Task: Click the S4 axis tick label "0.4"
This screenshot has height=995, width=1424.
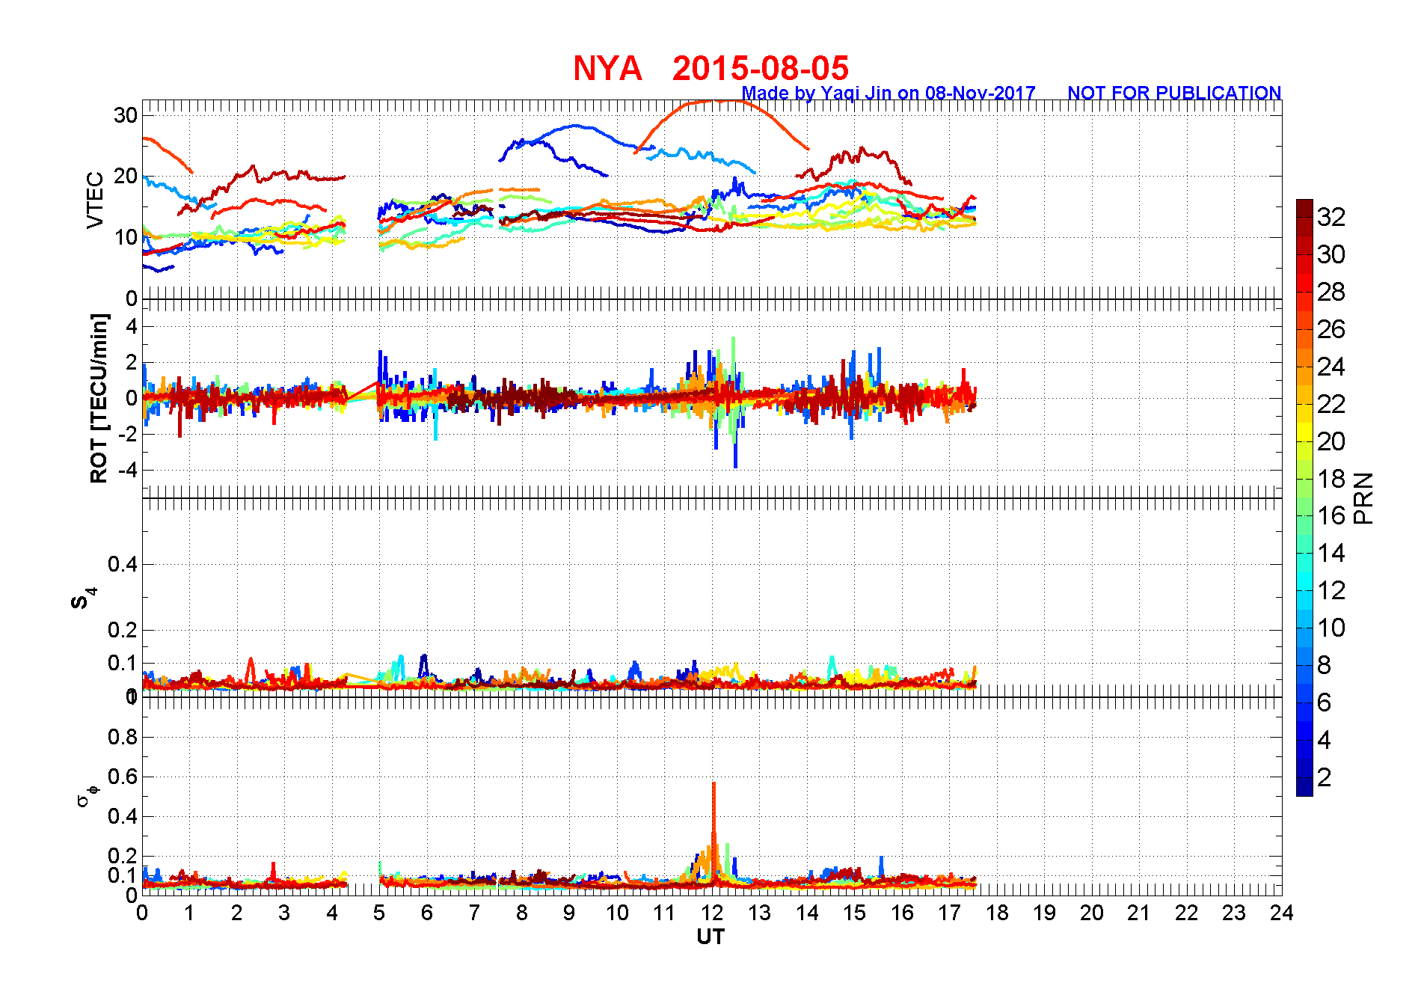Action: tap(123, 564)
